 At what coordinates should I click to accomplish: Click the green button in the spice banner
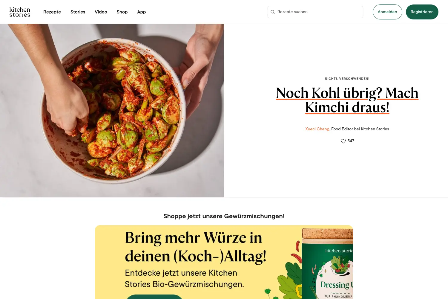coord(154,297)
